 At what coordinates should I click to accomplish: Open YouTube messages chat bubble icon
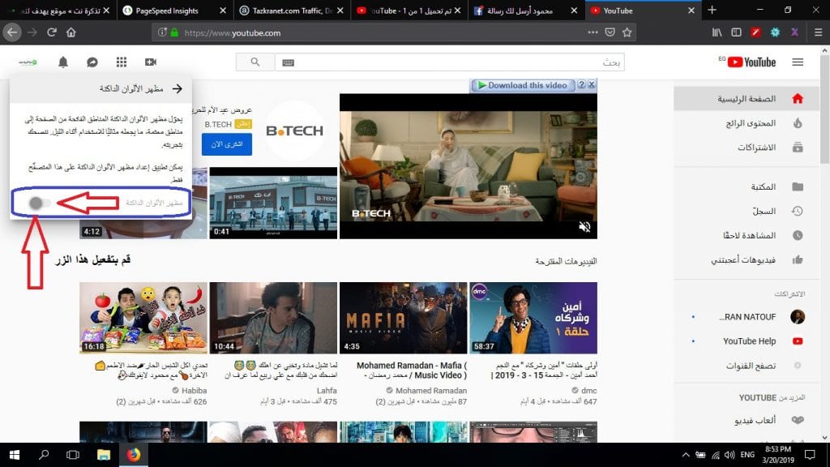[92, 62]
